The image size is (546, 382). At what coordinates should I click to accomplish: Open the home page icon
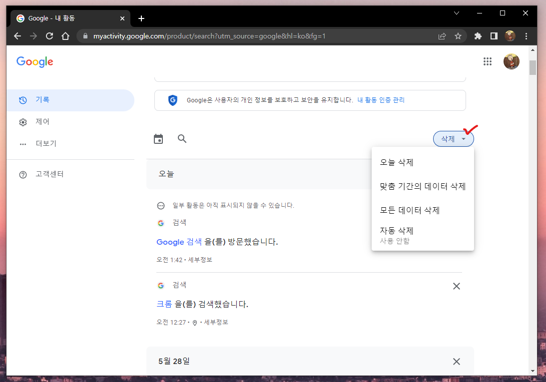(x=65, y=36)
